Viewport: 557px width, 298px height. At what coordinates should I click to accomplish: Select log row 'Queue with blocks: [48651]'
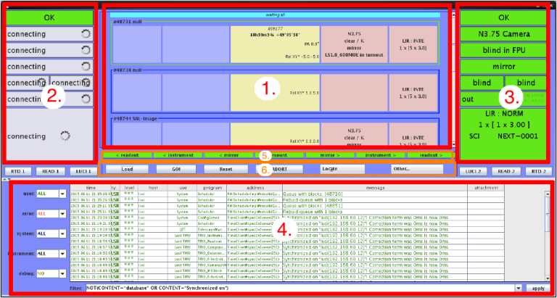[x=287, y=206]
